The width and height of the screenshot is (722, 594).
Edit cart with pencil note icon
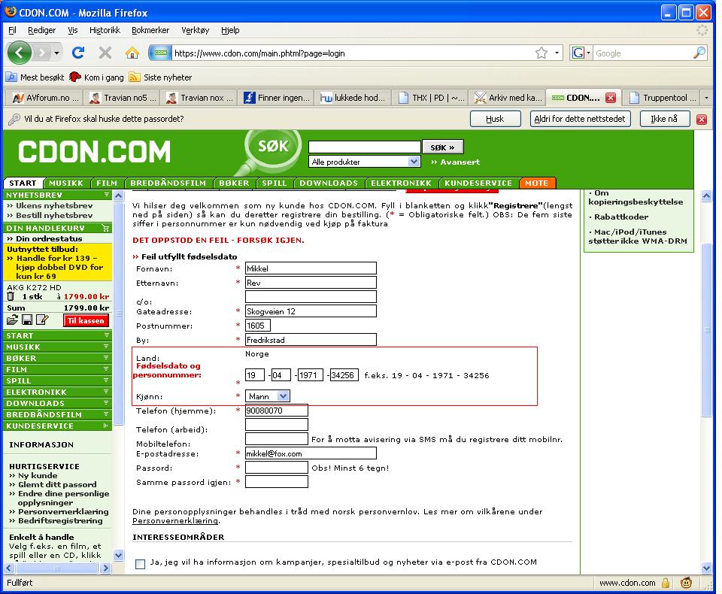42,320
